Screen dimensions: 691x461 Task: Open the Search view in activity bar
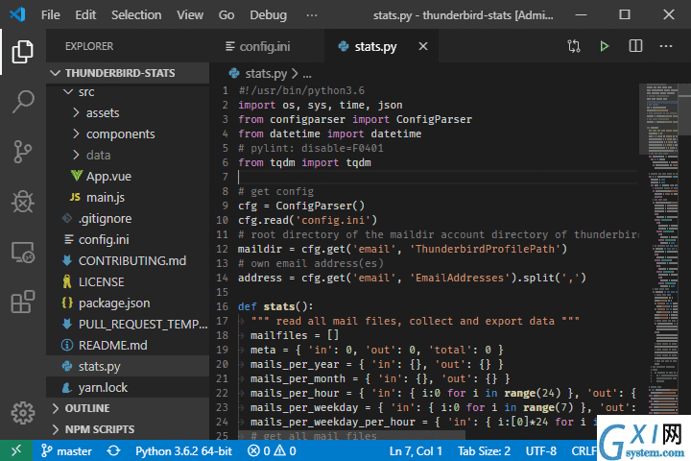(x=23, y=102)
